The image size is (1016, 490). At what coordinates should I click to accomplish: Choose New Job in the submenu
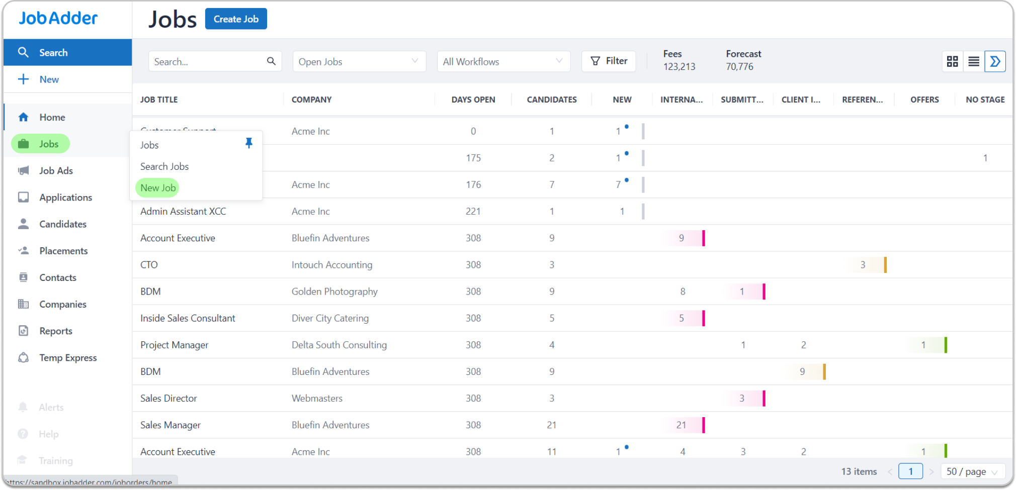tap(157, 187)
